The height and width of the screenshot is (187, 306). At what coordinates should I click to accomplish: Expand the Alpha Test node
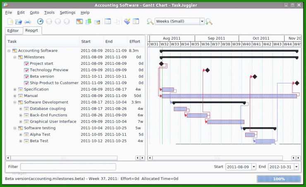[21, 135]
